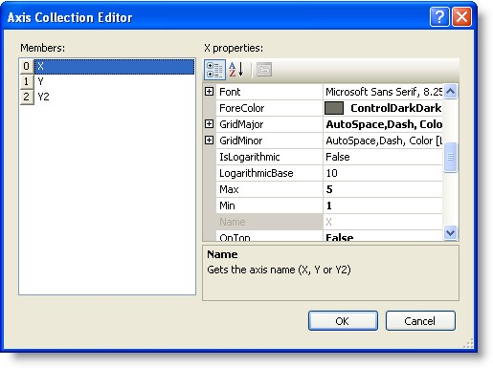Select the LogarithmicBase property label
The width and height of the screenshot is (493, 368).
(x=257, y=173)
